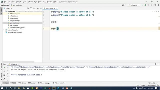The width and height of the screenshot is (160, 90).
Task: Click the bcharacter tab in Run panel
Action: [14, 64]
